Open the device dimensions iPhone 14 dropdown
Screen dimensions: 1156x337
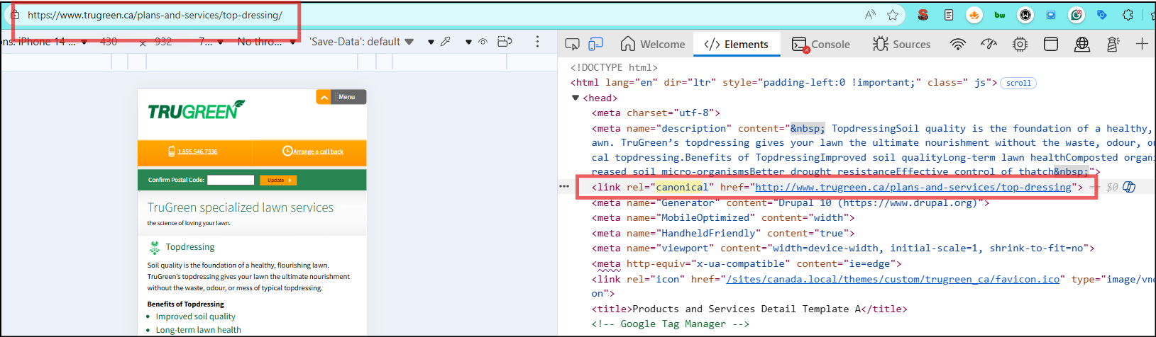[44, 42]
